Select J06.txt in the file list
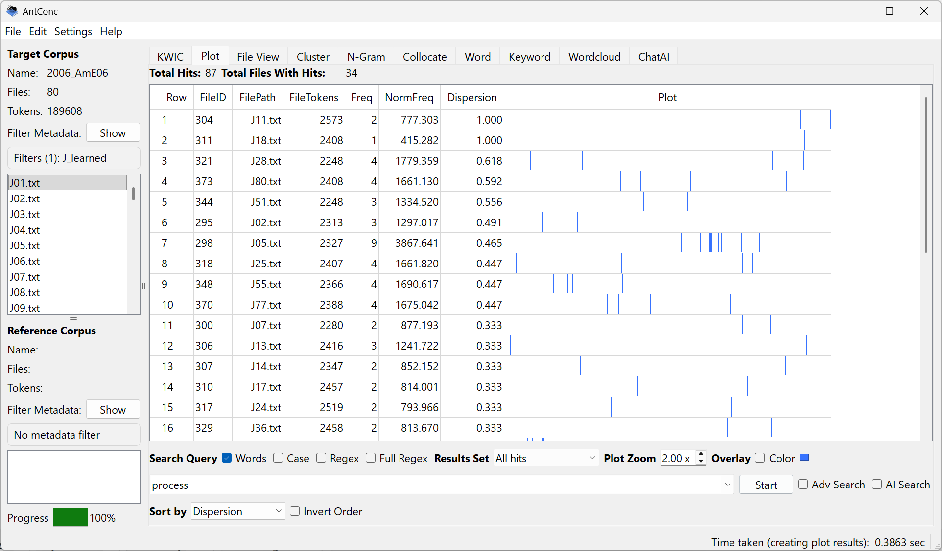Image resolution: width=942 pixels, height=551 pixels. (68, 261)
